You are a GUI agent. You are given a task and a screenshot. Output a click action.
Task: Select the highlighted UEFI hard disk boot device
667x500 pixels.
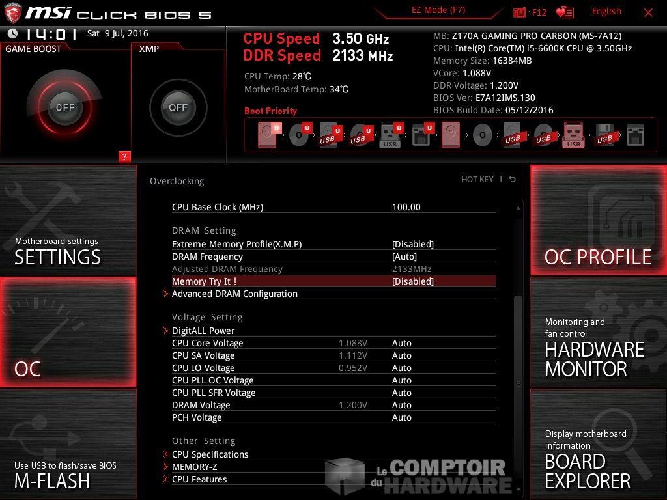[x=268, y=135]
